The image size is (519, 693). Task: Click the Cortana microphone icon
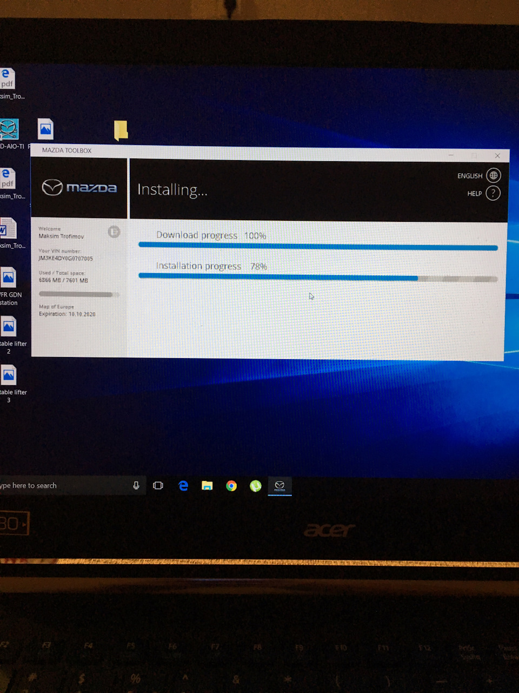pyautogui.click(x=136, y=486)
